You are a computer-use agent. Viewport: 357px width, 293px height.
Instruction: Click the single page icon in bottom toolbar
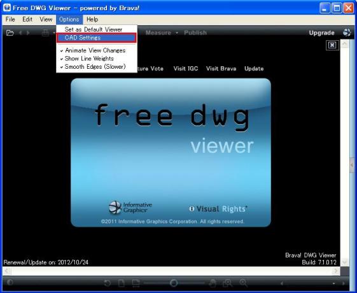click(x=122, y=283)
